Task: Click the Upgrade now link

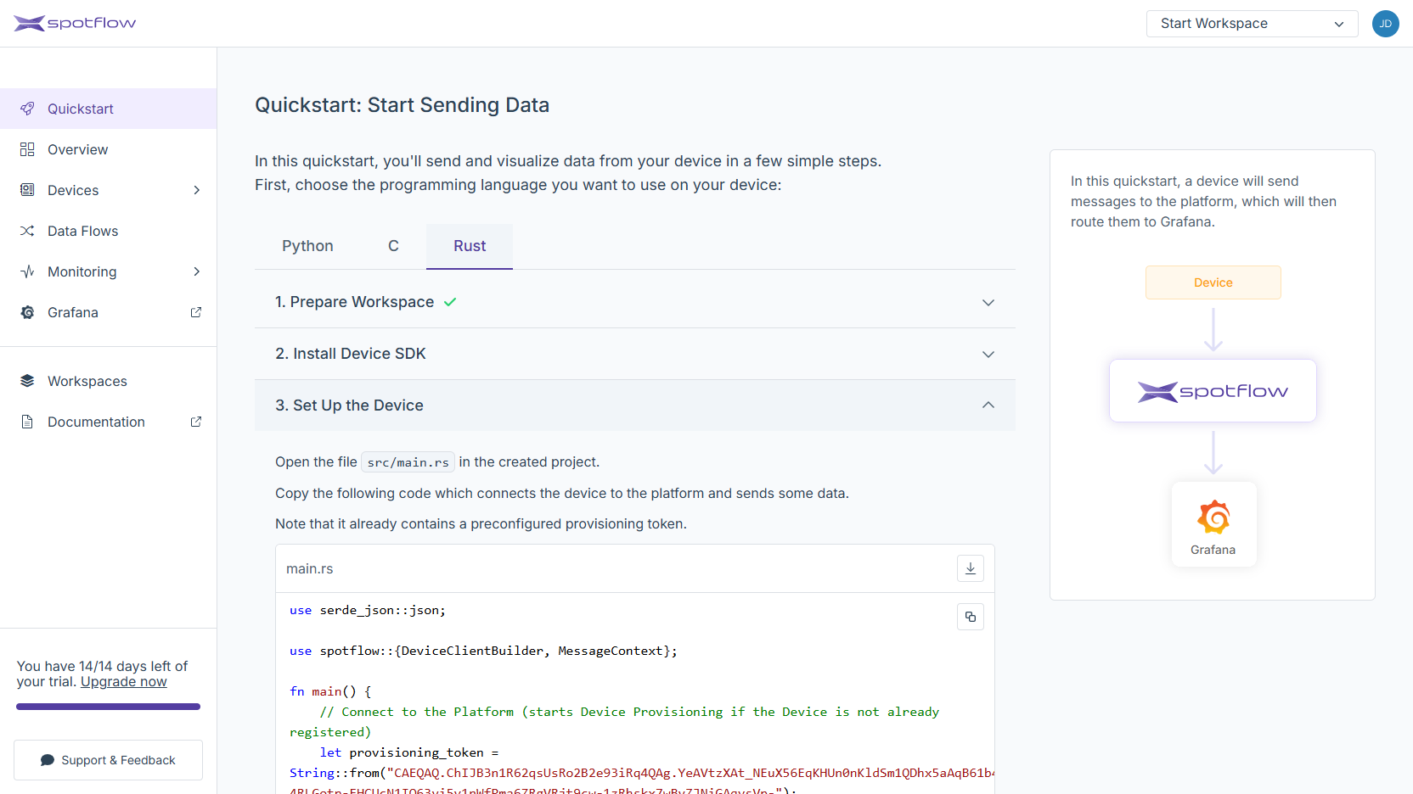Action: [124, 682]
